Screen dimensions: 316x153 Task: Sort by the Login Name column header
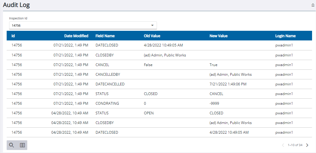[x=285, y=36]
